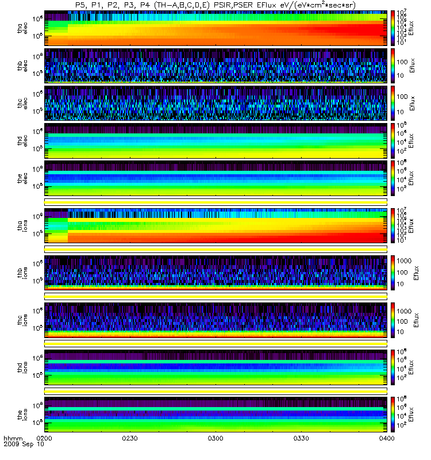The image size is (431, 460).
Task: Click the 'thd ions' y-axis label
Action: (22, 367)
